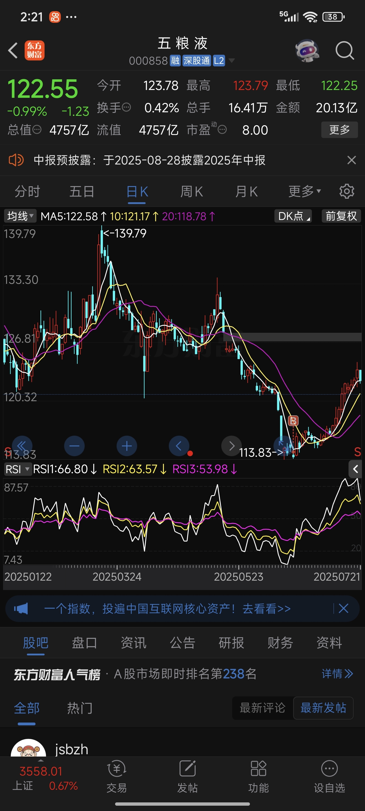Tap the 139.79 high-point label

coord(125,233)
